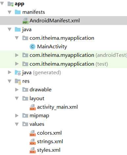Click the androidTest package folder icon
Viewport: 127px width, 155px height.
25,55
